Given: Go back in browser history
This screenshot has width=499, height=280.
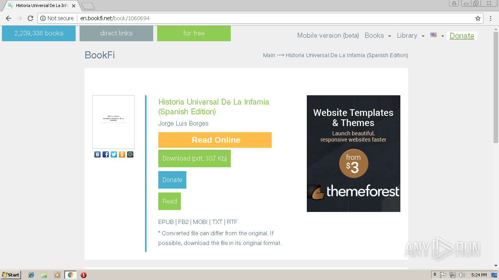Looking at the screenshot, I should point(9,18).
